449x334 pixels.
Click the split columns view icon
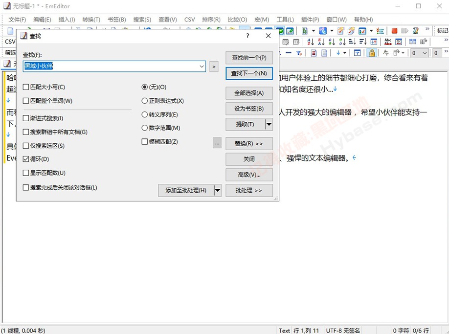pos(413,42)
